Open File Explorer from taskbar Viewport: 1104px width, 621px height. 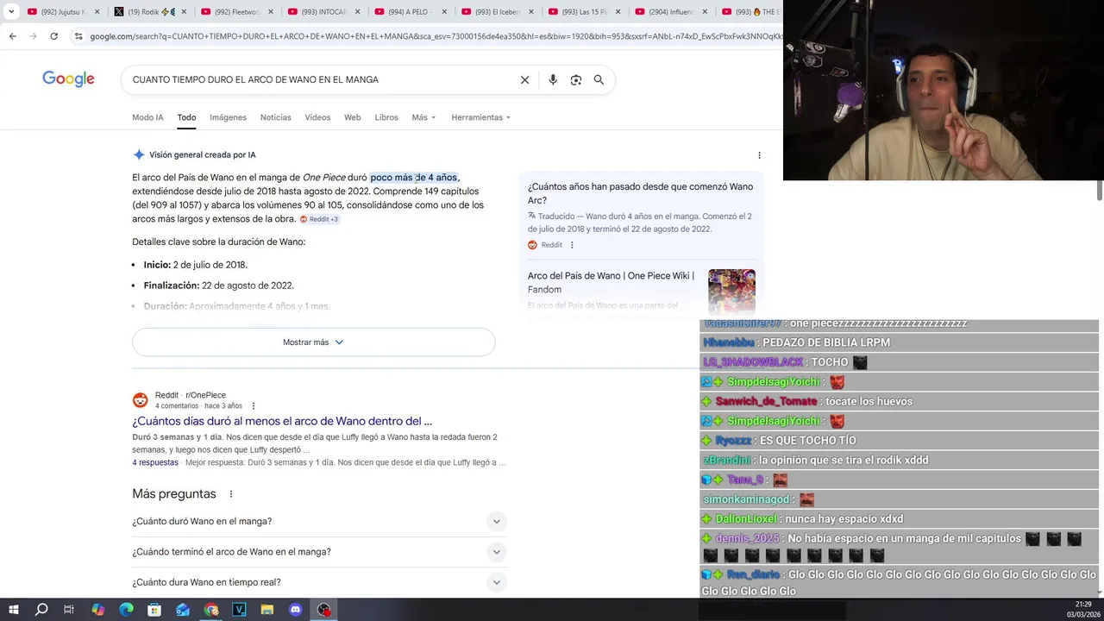(x=267, y=610)
